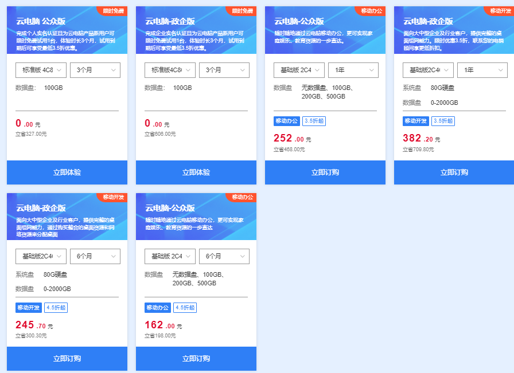This screenshot has height=373, width=514.
Task: Click the 立省198.00元 savings text
Action: tap(160, 336)
